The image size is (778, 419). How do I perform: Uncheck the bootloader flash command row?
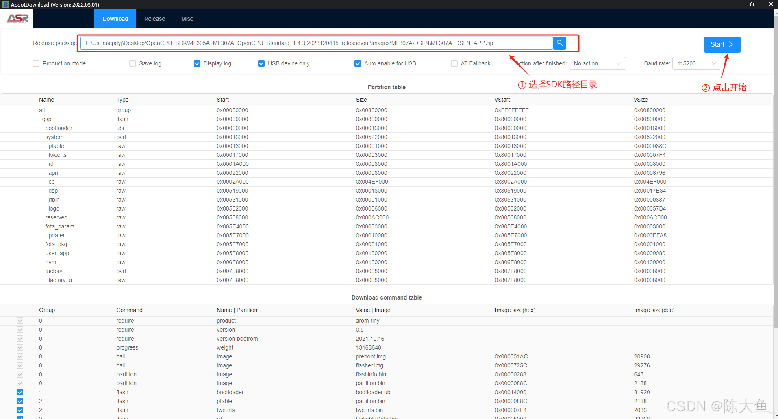click(x=20, y=392)
